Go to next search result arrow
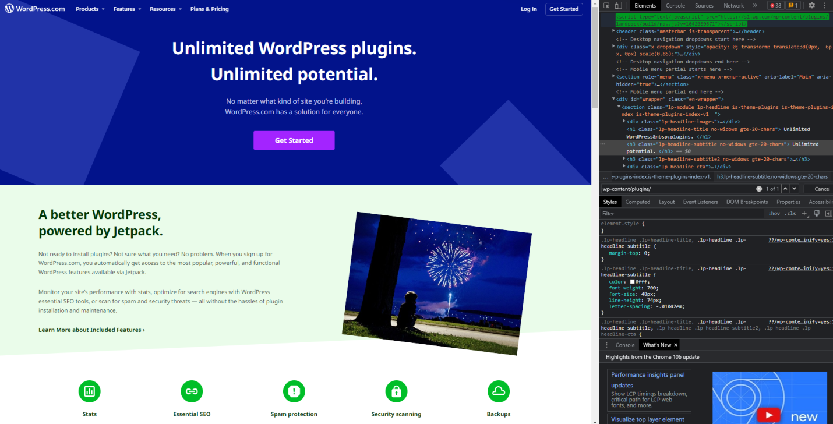The width and height of the screenshot is (833, 424). 794,189
